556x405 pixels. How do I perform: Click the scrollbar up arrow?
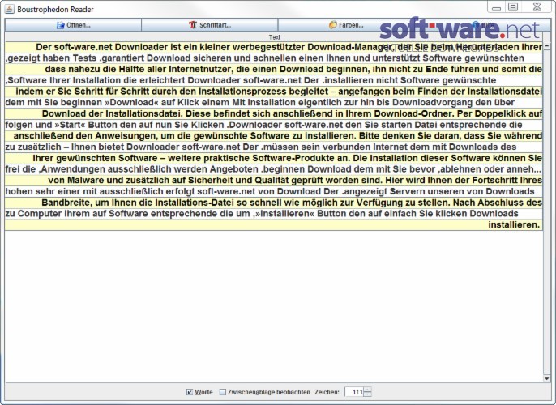(547, 45)
